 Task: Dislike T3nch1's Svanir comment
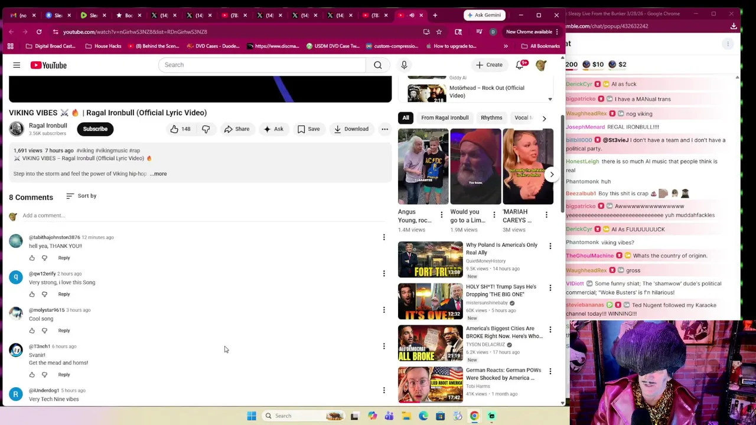pos(44,375)
